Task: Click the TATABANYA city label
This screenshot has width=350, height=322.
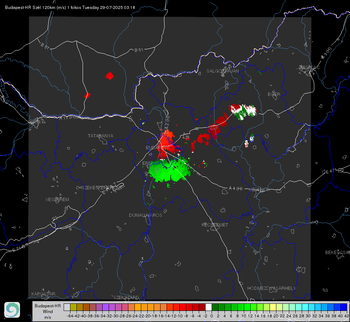Action: pyautogui.click(x=100, y=136)
